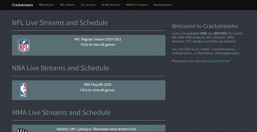Image resolution: width=257 pixels, height=132 pixels.
Task: Click the NFL Live Streams and Schedule heading
Action: tap(60, 23)
